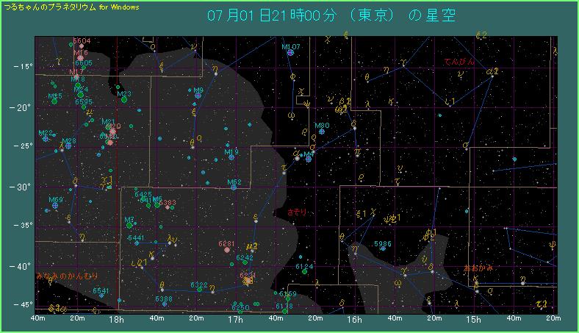The image size is (579, 333).
Task: Click the M107 globular cluster marker
Action: [x=290, y=53]
